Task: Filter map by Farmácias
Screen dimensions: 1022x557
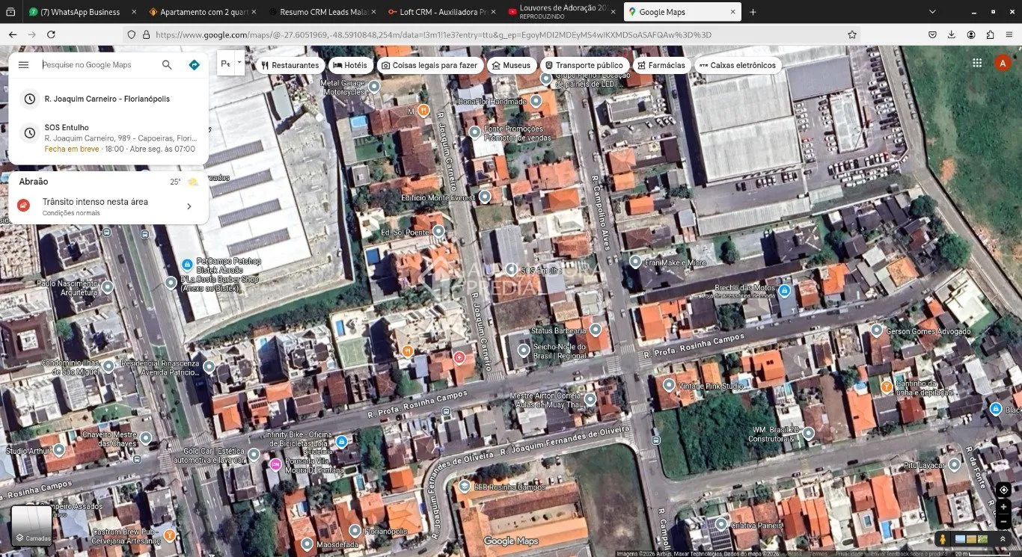Action: point(660,65)
